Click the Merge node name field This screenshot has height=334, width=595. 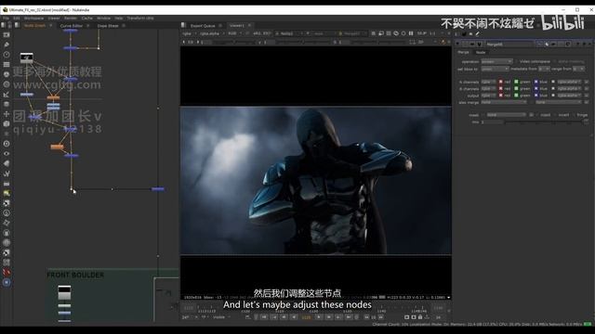click(x=510, y=45)
